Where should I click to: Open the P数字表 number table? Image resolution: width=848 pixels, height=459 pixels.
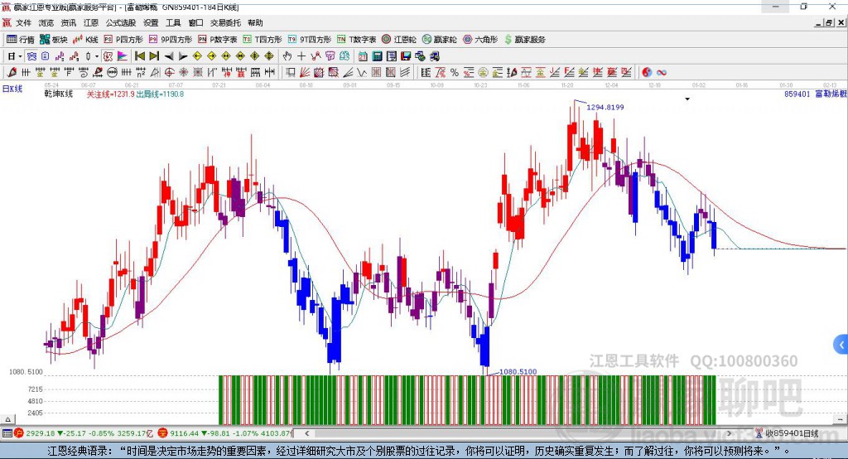[218, 40]
